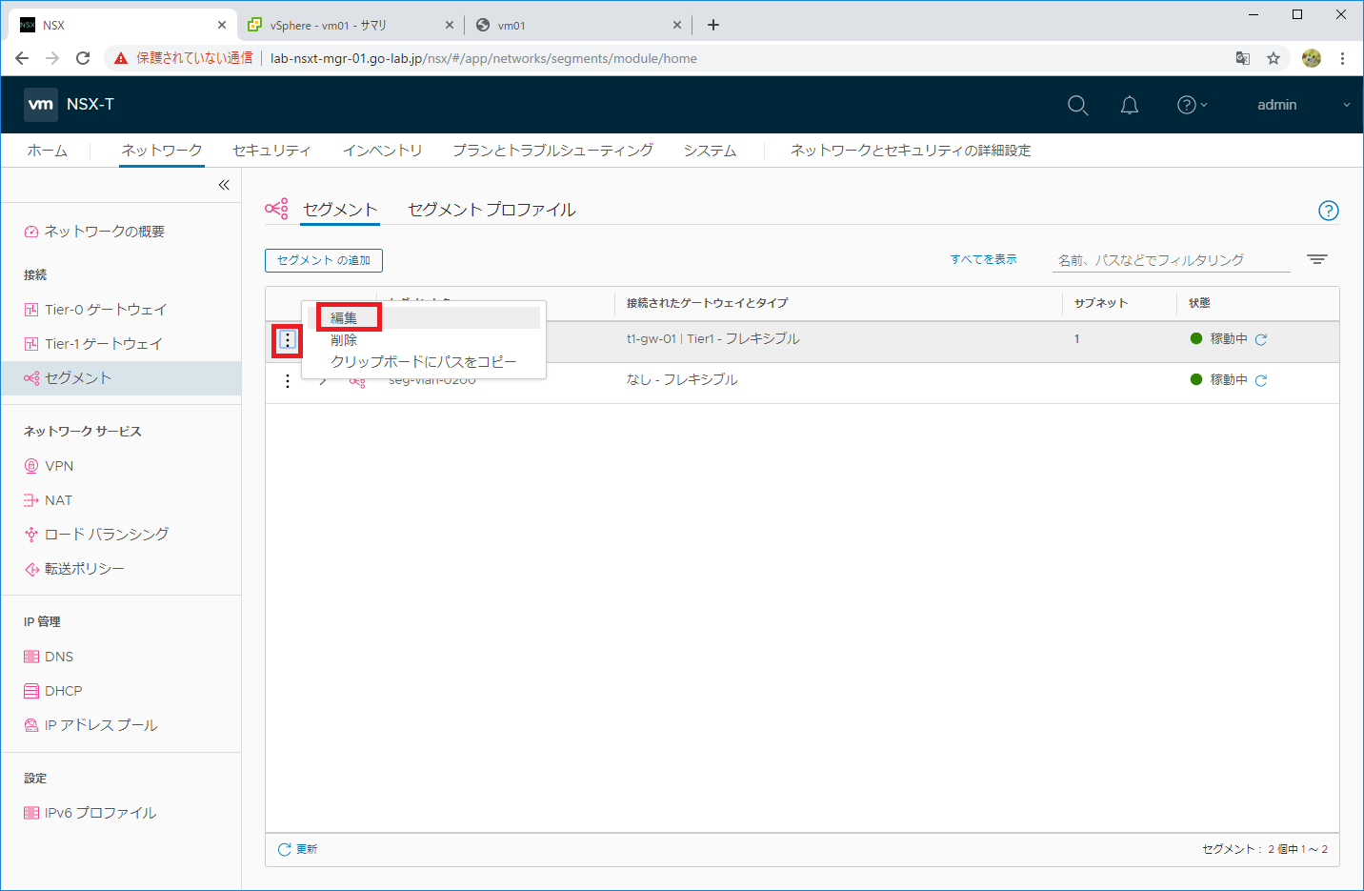1364x891 pixels.
Task: Open the filter lines icon beside the search box
Action: point(1317,259)
